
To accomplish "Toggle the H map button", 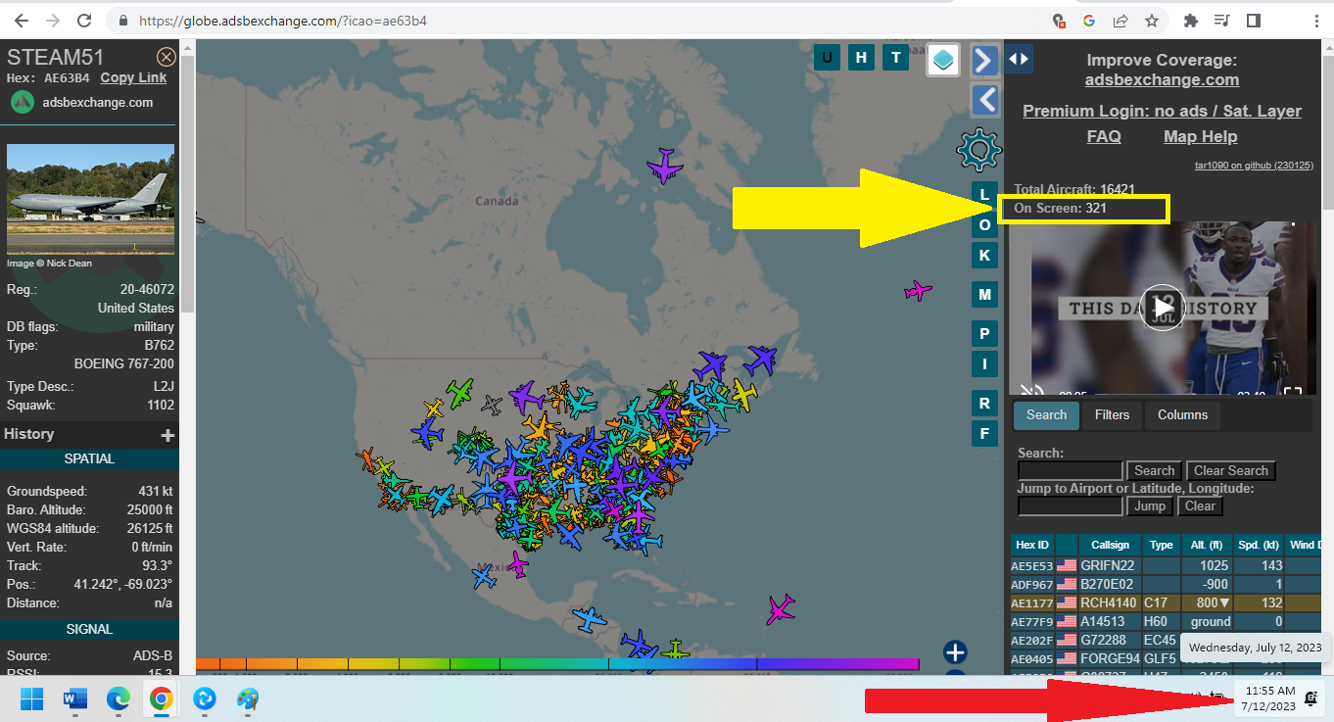I will click(x=861, y=58).
